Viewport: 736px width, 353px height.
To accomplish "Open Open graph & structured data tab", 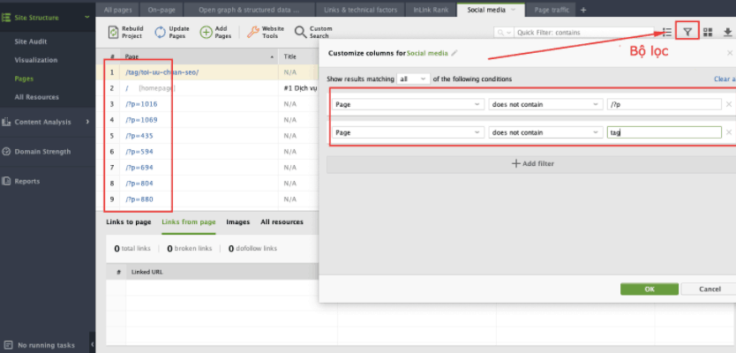I will [x=249, y=10].
